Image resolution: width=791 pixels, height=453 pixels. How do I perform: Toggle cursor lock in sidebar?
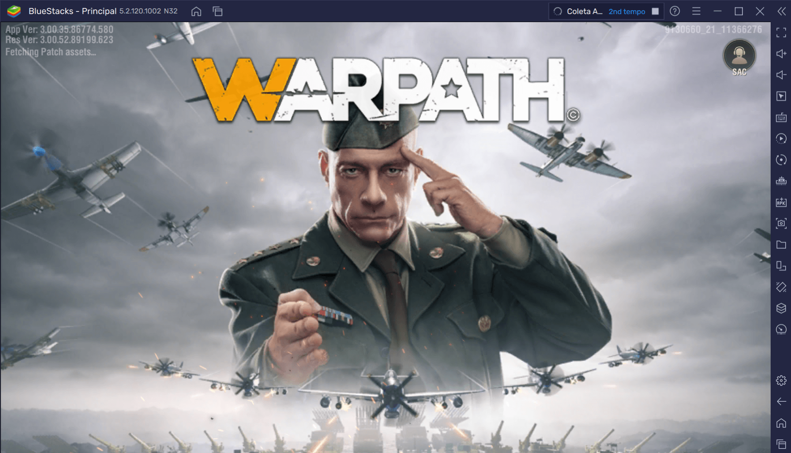[781, 96]
